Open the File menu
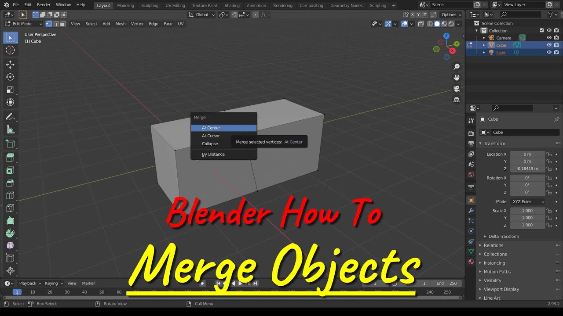Image resolution: width=563 pixels, height=316 pixels. click(x=16, y=5)
